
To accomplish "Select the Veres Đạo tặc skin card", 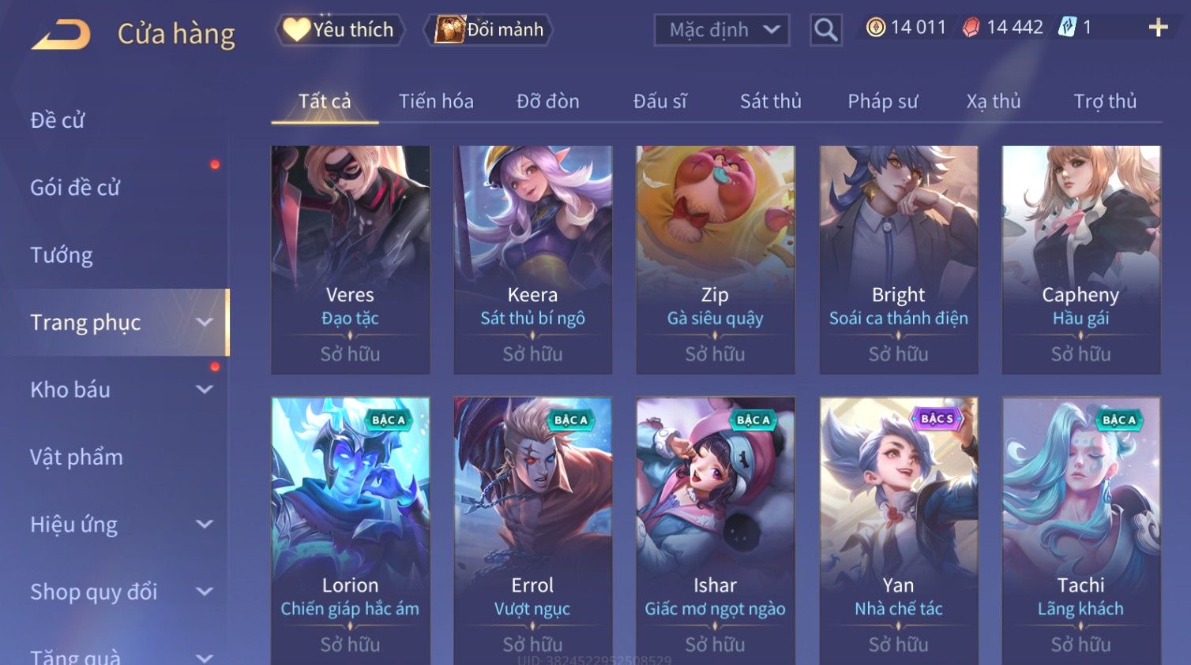I will [x=351, y=260].
